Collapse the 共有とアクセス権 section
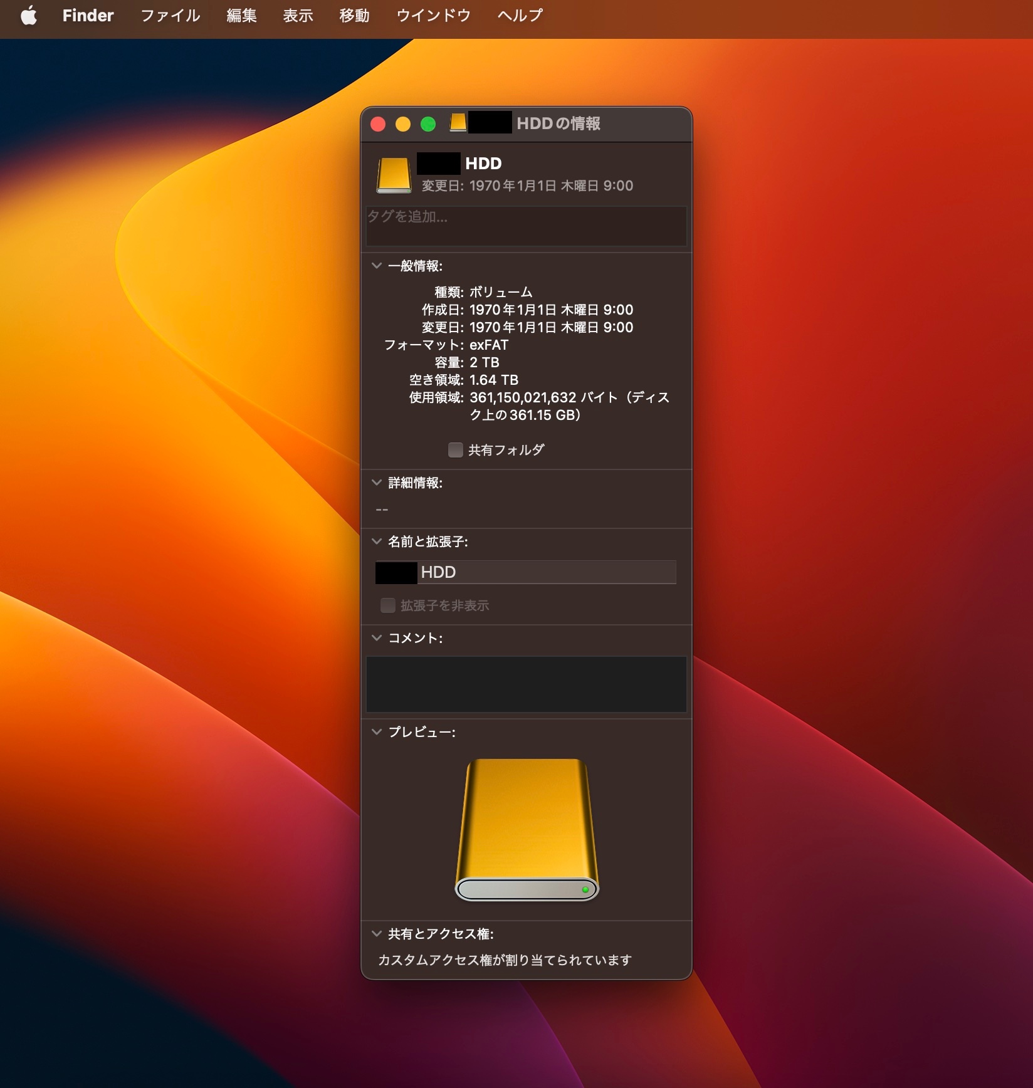 pos(377,934)
